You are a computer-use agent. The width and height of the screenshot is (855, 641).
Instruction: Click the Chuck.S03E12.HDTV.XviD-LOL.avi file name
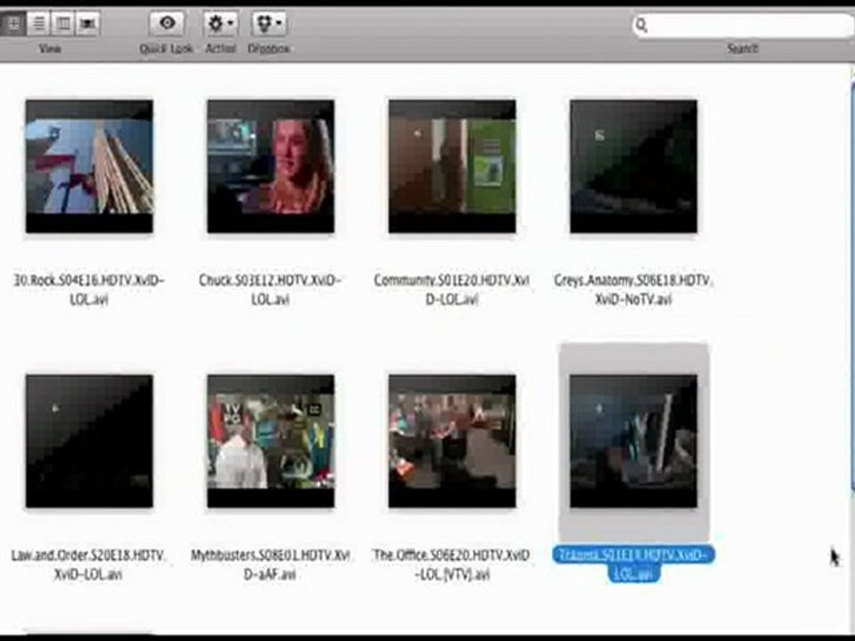[x=270, y=289]
